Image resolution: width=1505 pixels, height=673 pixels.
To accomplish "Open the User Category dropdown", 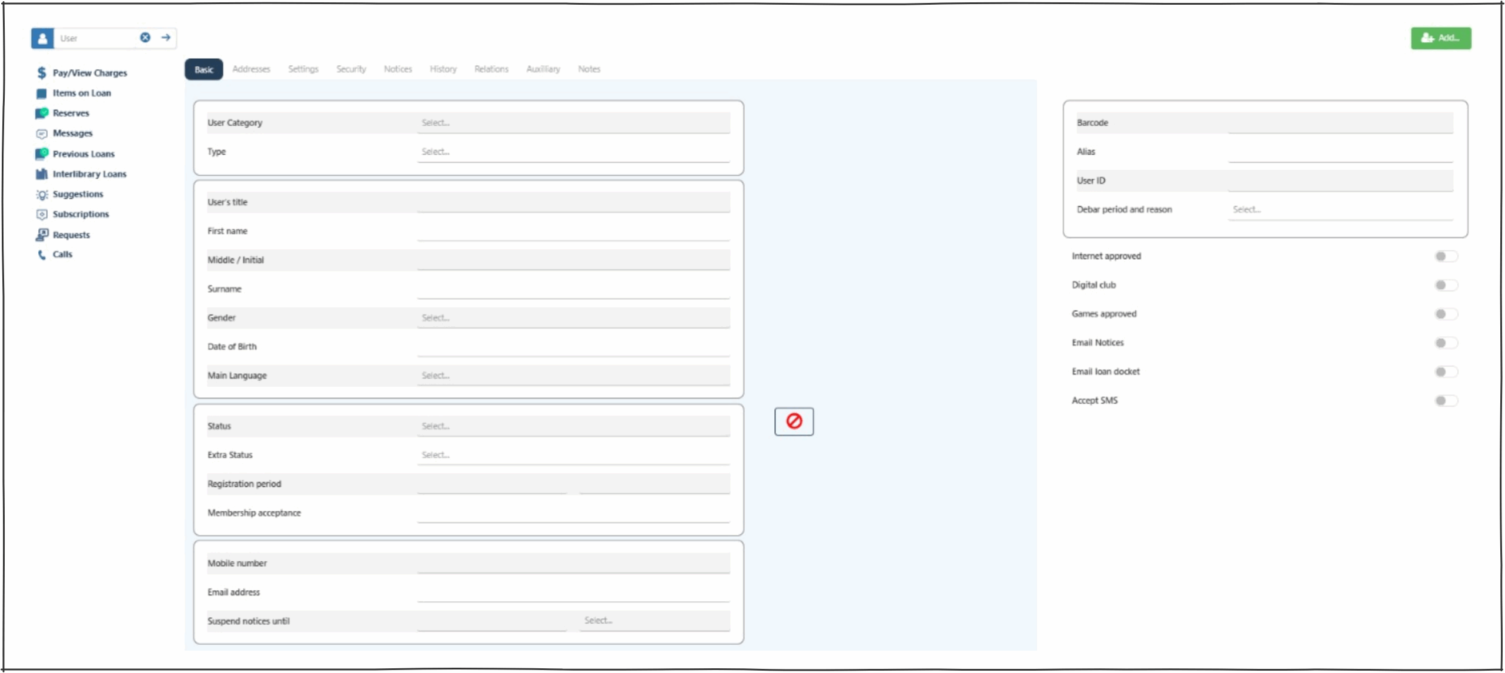I will point(573,123).
